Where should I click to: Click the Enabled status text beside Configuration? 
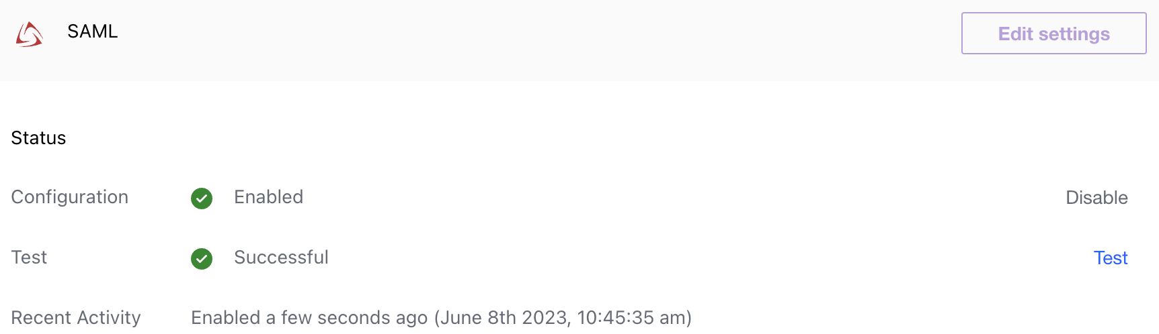point(268,197)
